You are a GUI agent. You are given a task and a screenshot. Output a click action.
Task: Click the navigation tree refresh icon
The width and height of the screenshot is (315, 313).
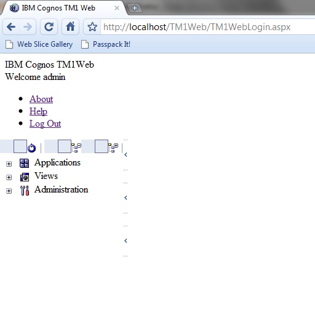(x=31, y=148)
